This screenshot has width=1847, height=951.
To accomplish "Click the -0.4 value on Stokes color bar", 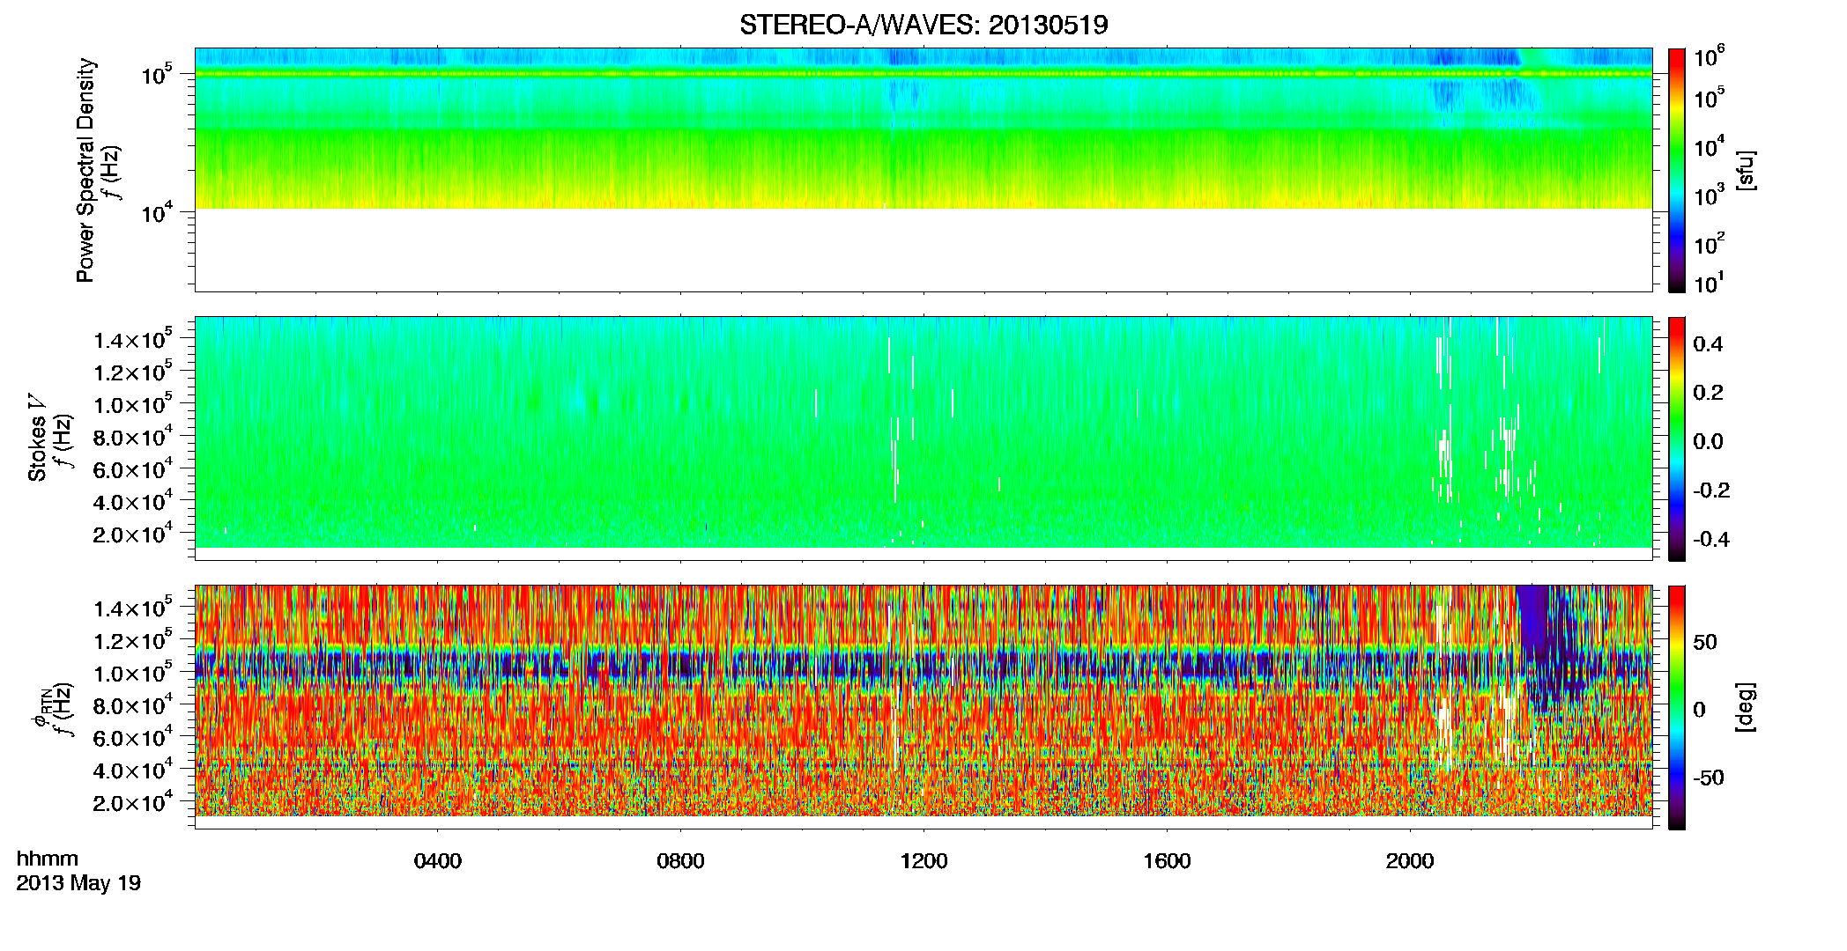I will coord(1711,539).
